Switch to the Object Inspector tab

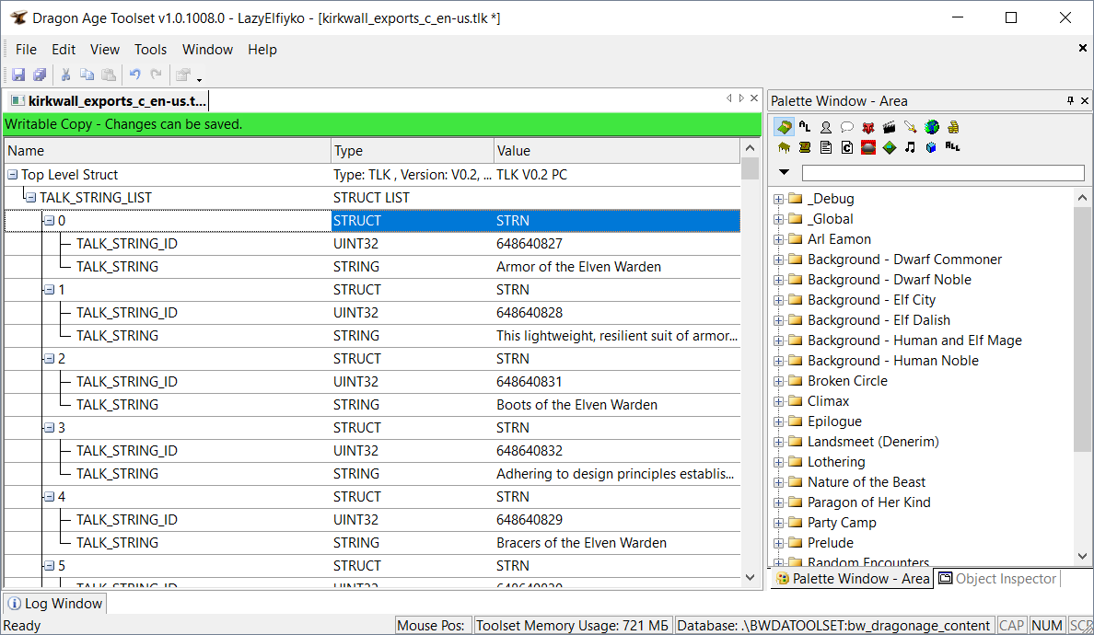point(997,579)
